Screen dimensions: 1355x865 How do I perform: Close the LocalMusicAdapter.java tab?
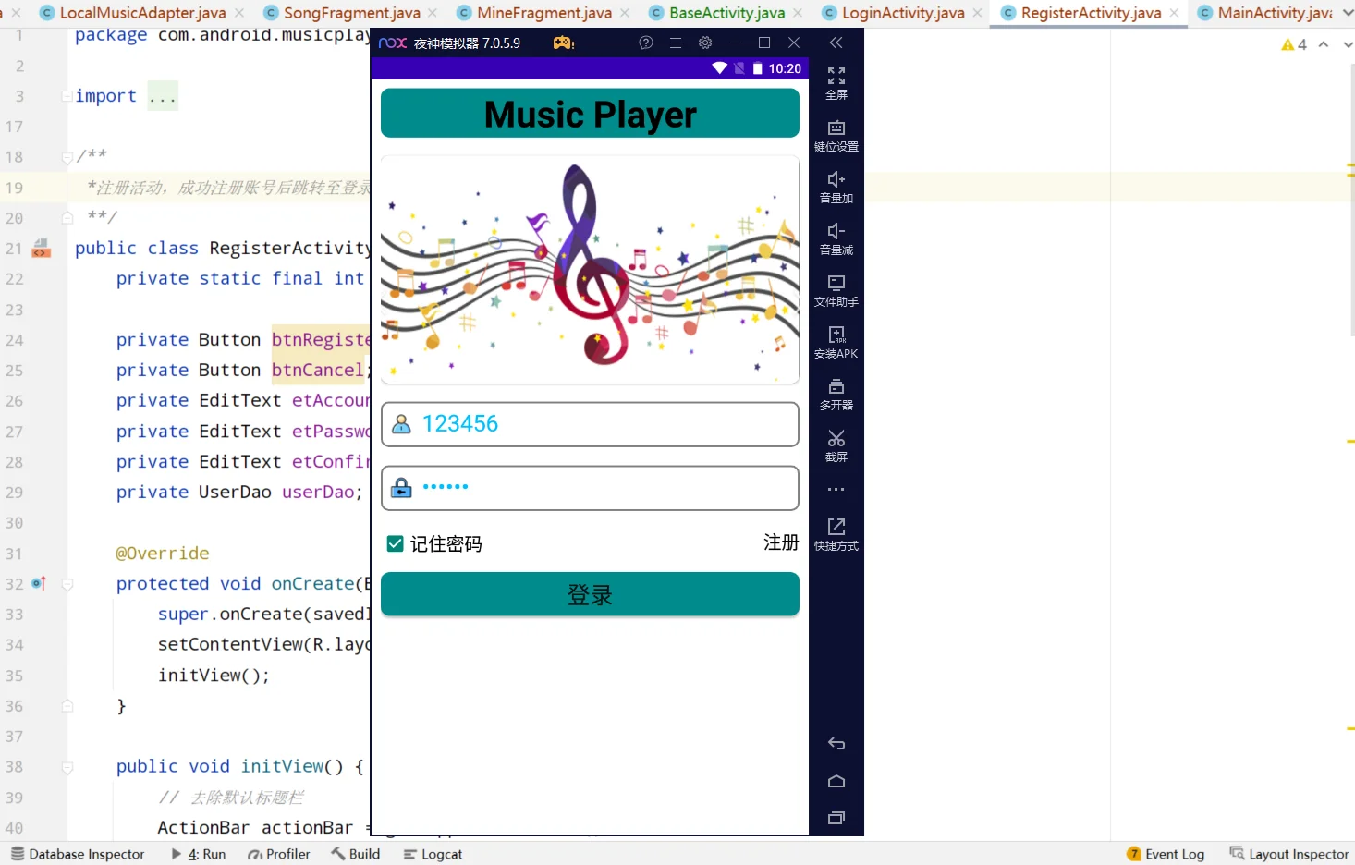pos(239,13)
